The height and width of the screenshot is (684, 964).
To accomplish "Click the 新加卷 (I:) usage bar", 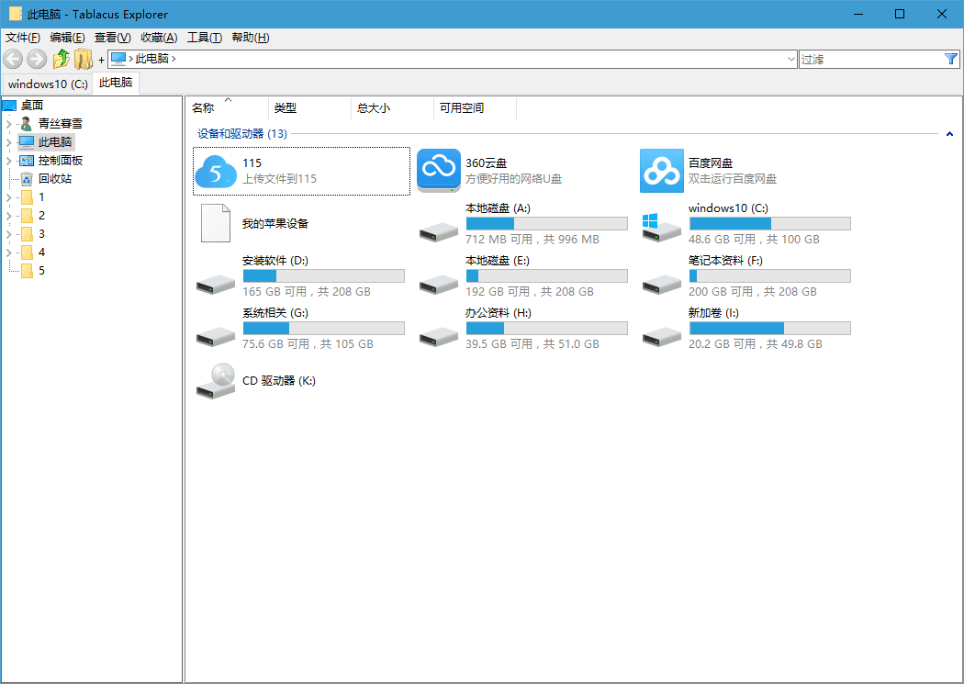I will point(769,328).
